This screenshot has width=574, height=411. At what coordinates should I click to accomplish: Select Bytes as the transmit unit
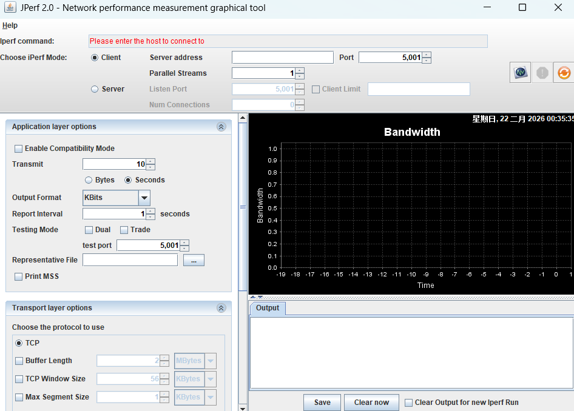(88, 180)
